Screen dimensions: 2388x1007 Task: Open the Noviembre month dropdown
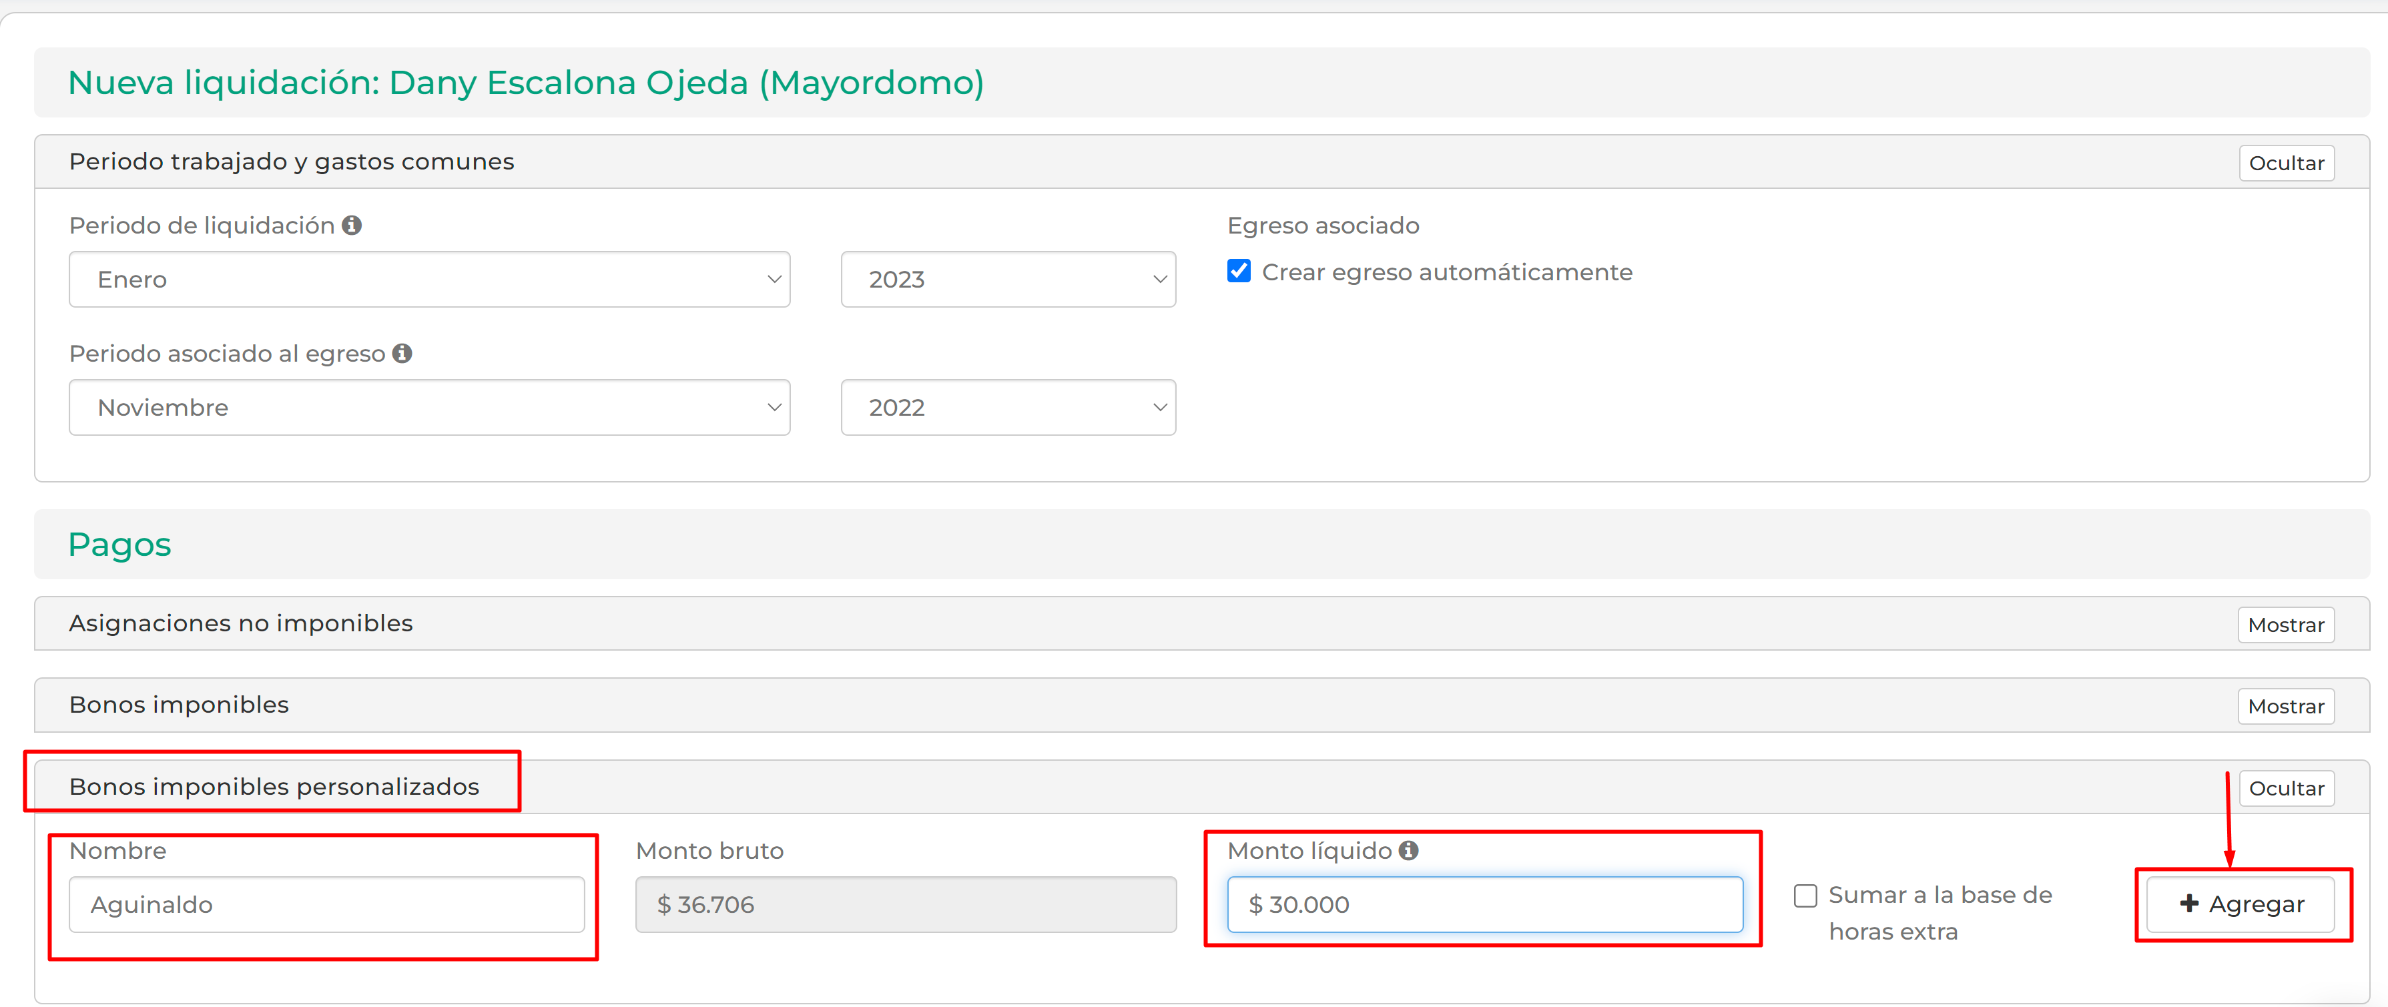[429, 407]
